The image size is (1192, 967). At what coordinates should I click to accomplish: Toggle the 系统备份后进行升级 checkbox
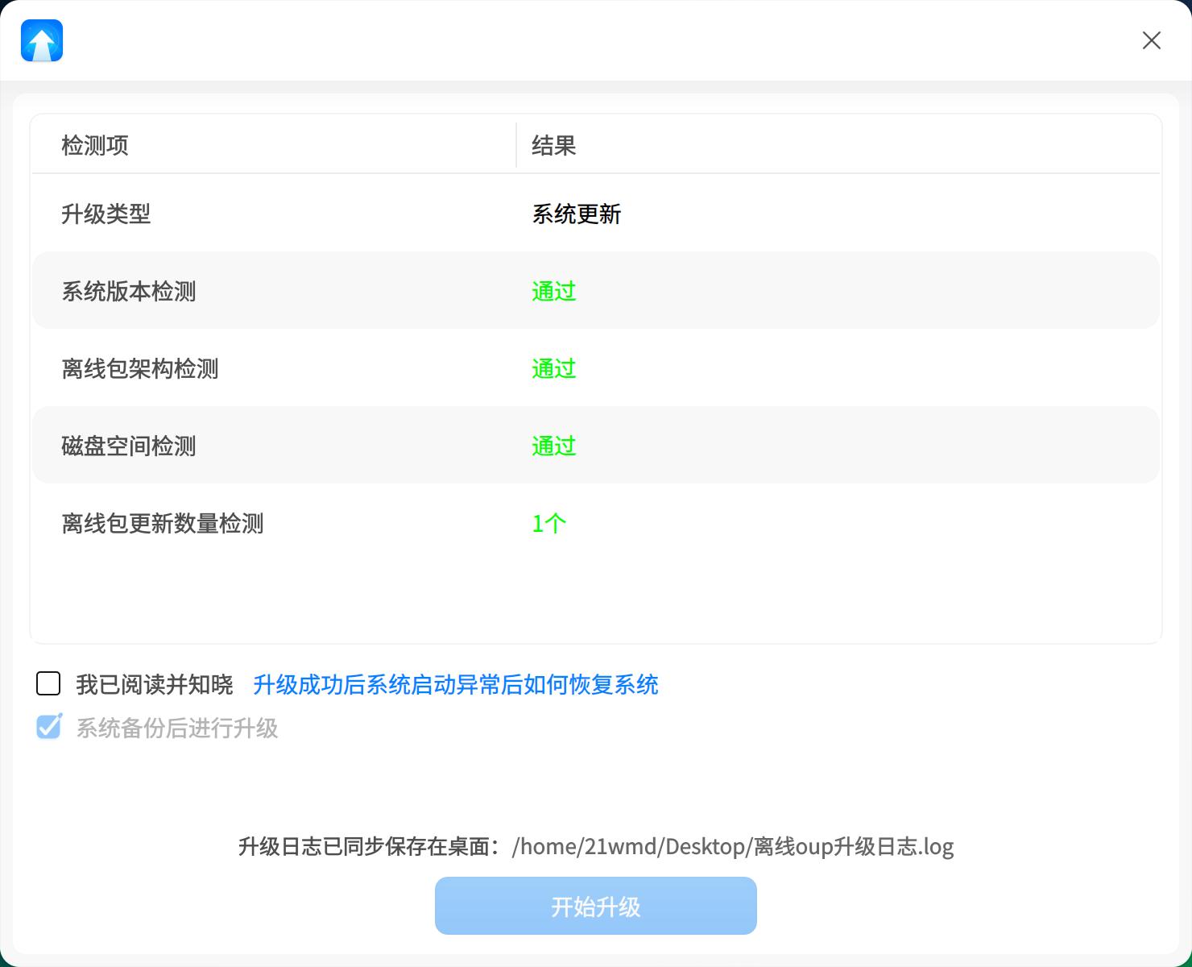[x=48, y=728]
